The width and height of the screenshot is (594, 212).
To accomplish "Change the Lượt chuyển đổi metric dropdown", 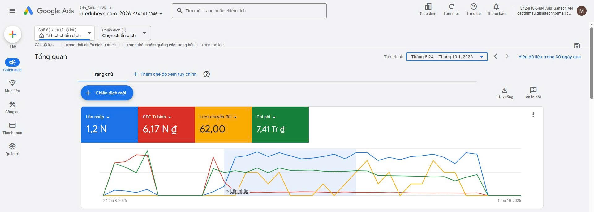I will click(x=218, y=117).
